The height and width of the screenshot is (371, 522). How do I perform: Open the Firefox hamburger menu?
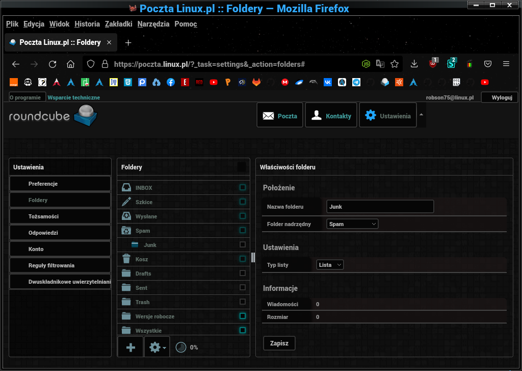point(506,64)
